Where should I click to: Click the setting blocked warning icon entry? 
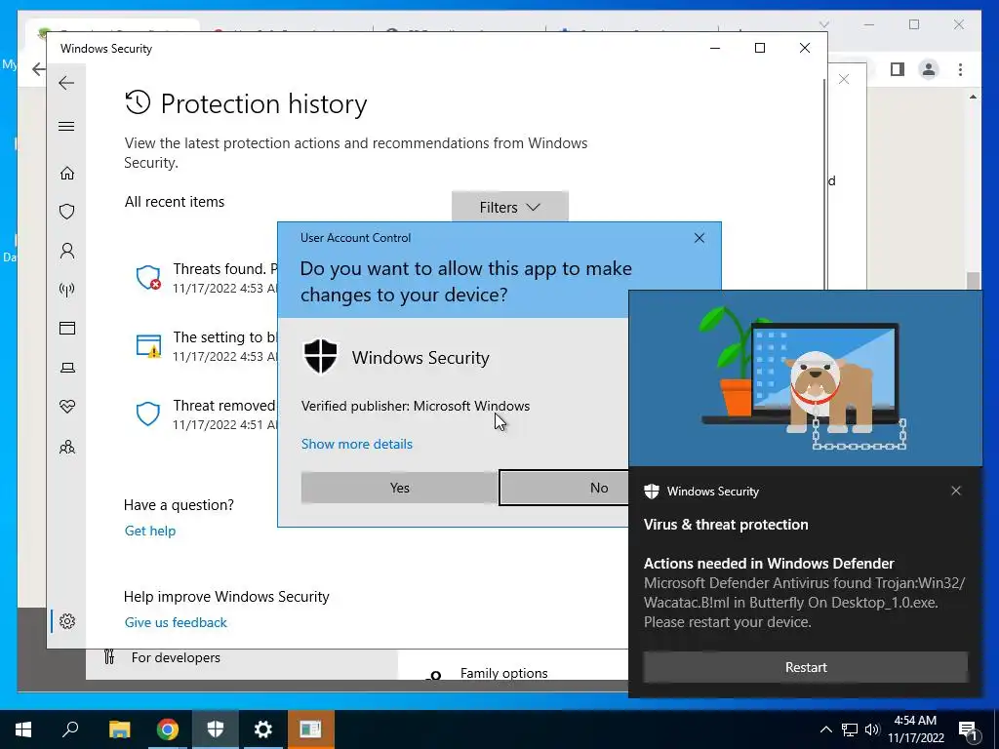[148, 346]
